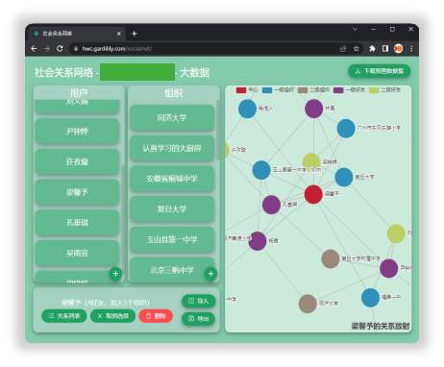Select organization 安徽省桐城中学
Viewport: 444px width, 367px height.
click(x=172, y=179)
